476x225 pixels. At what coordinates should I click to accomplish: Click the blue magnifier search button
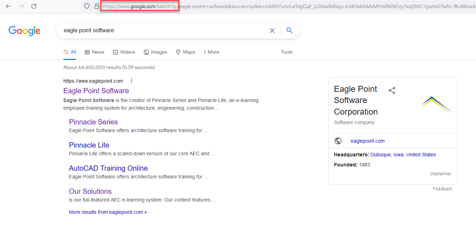click(x=289, y=30)
